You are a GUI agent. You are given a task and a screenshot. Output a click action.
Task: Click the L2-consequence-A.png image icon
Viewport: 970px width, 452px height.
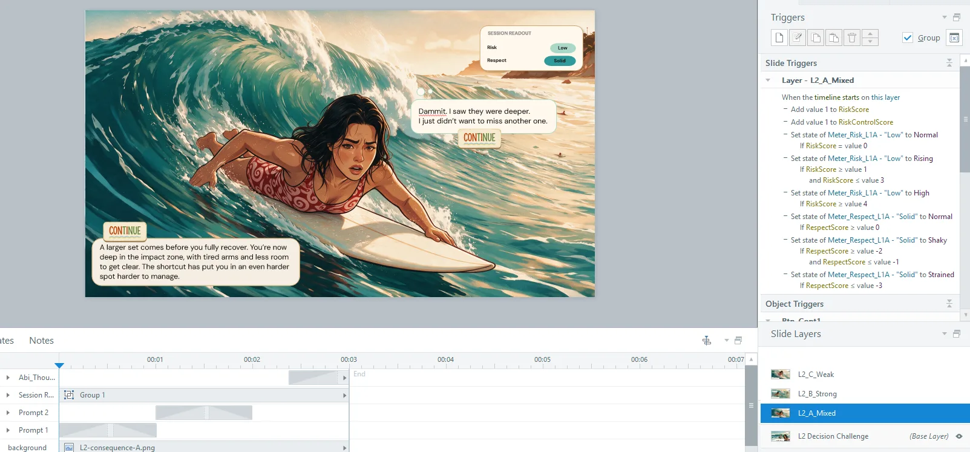pyautogui.click(x=69, y=448)
